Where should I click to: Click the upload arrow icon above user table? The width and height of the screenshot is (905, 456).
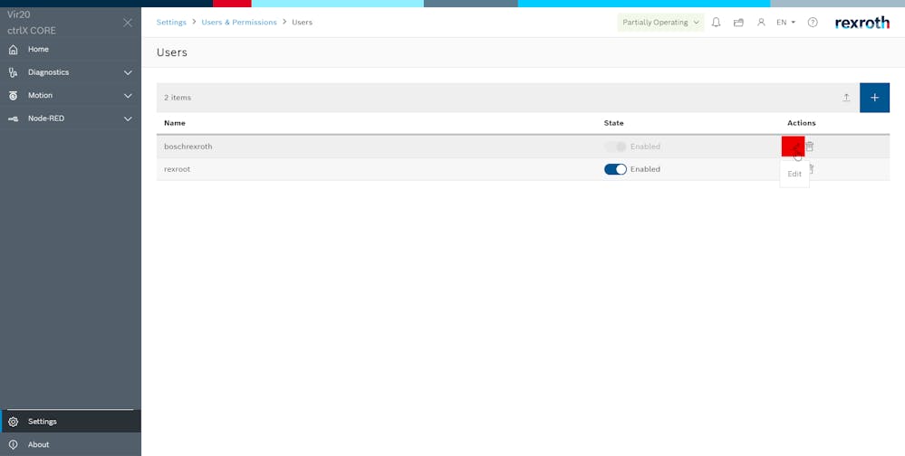(x=846, y=98)
